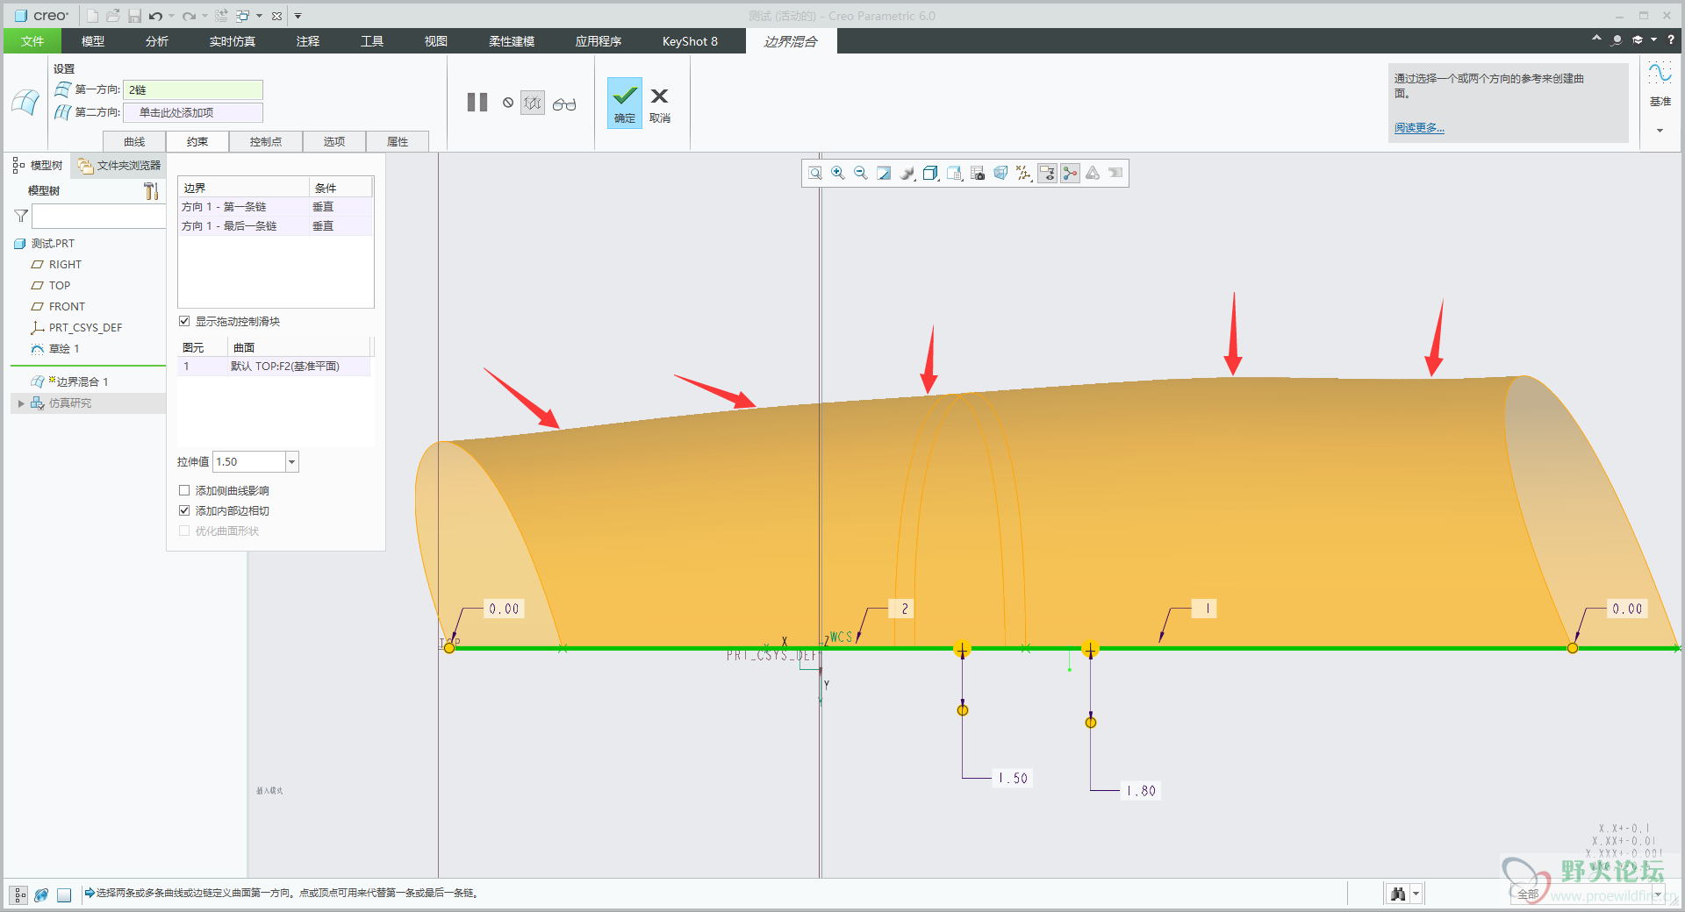1685x912 pixels.
Task: Click the Repaint icon in graphics toolbar
Action: click(884, 174)
